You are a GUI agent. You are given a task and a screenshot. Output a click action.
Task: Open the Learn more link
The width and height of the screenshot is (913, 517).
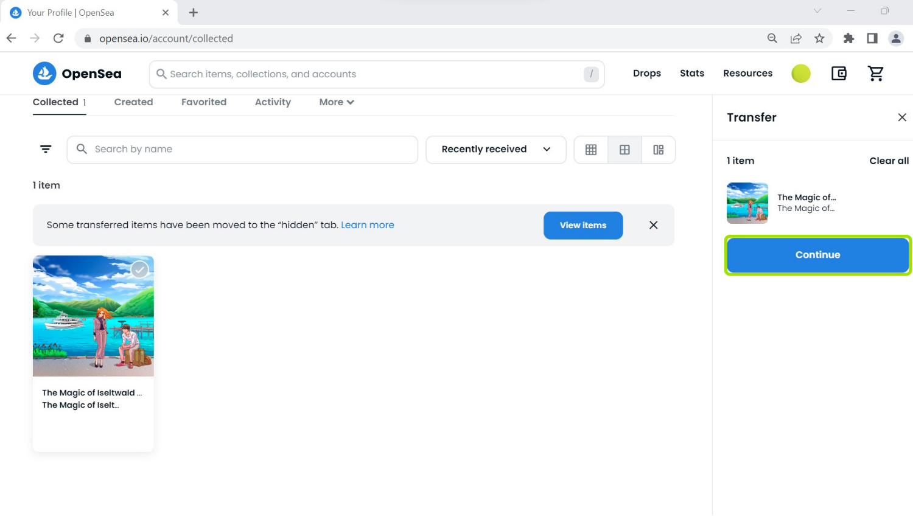pos(368,225)
